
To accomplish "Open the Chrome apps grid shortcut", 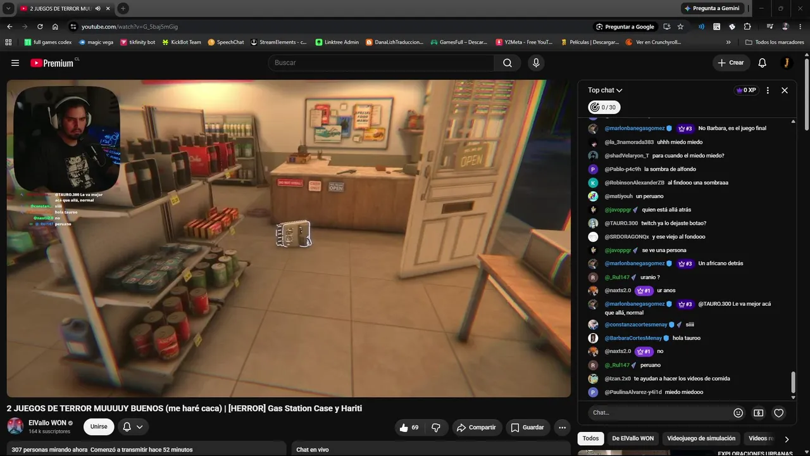I will (8, 42).
